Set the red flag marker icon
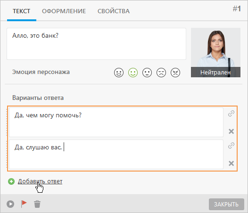Image resolution: width=248 pixels, height=213 pixels. (x=24, y=204)
